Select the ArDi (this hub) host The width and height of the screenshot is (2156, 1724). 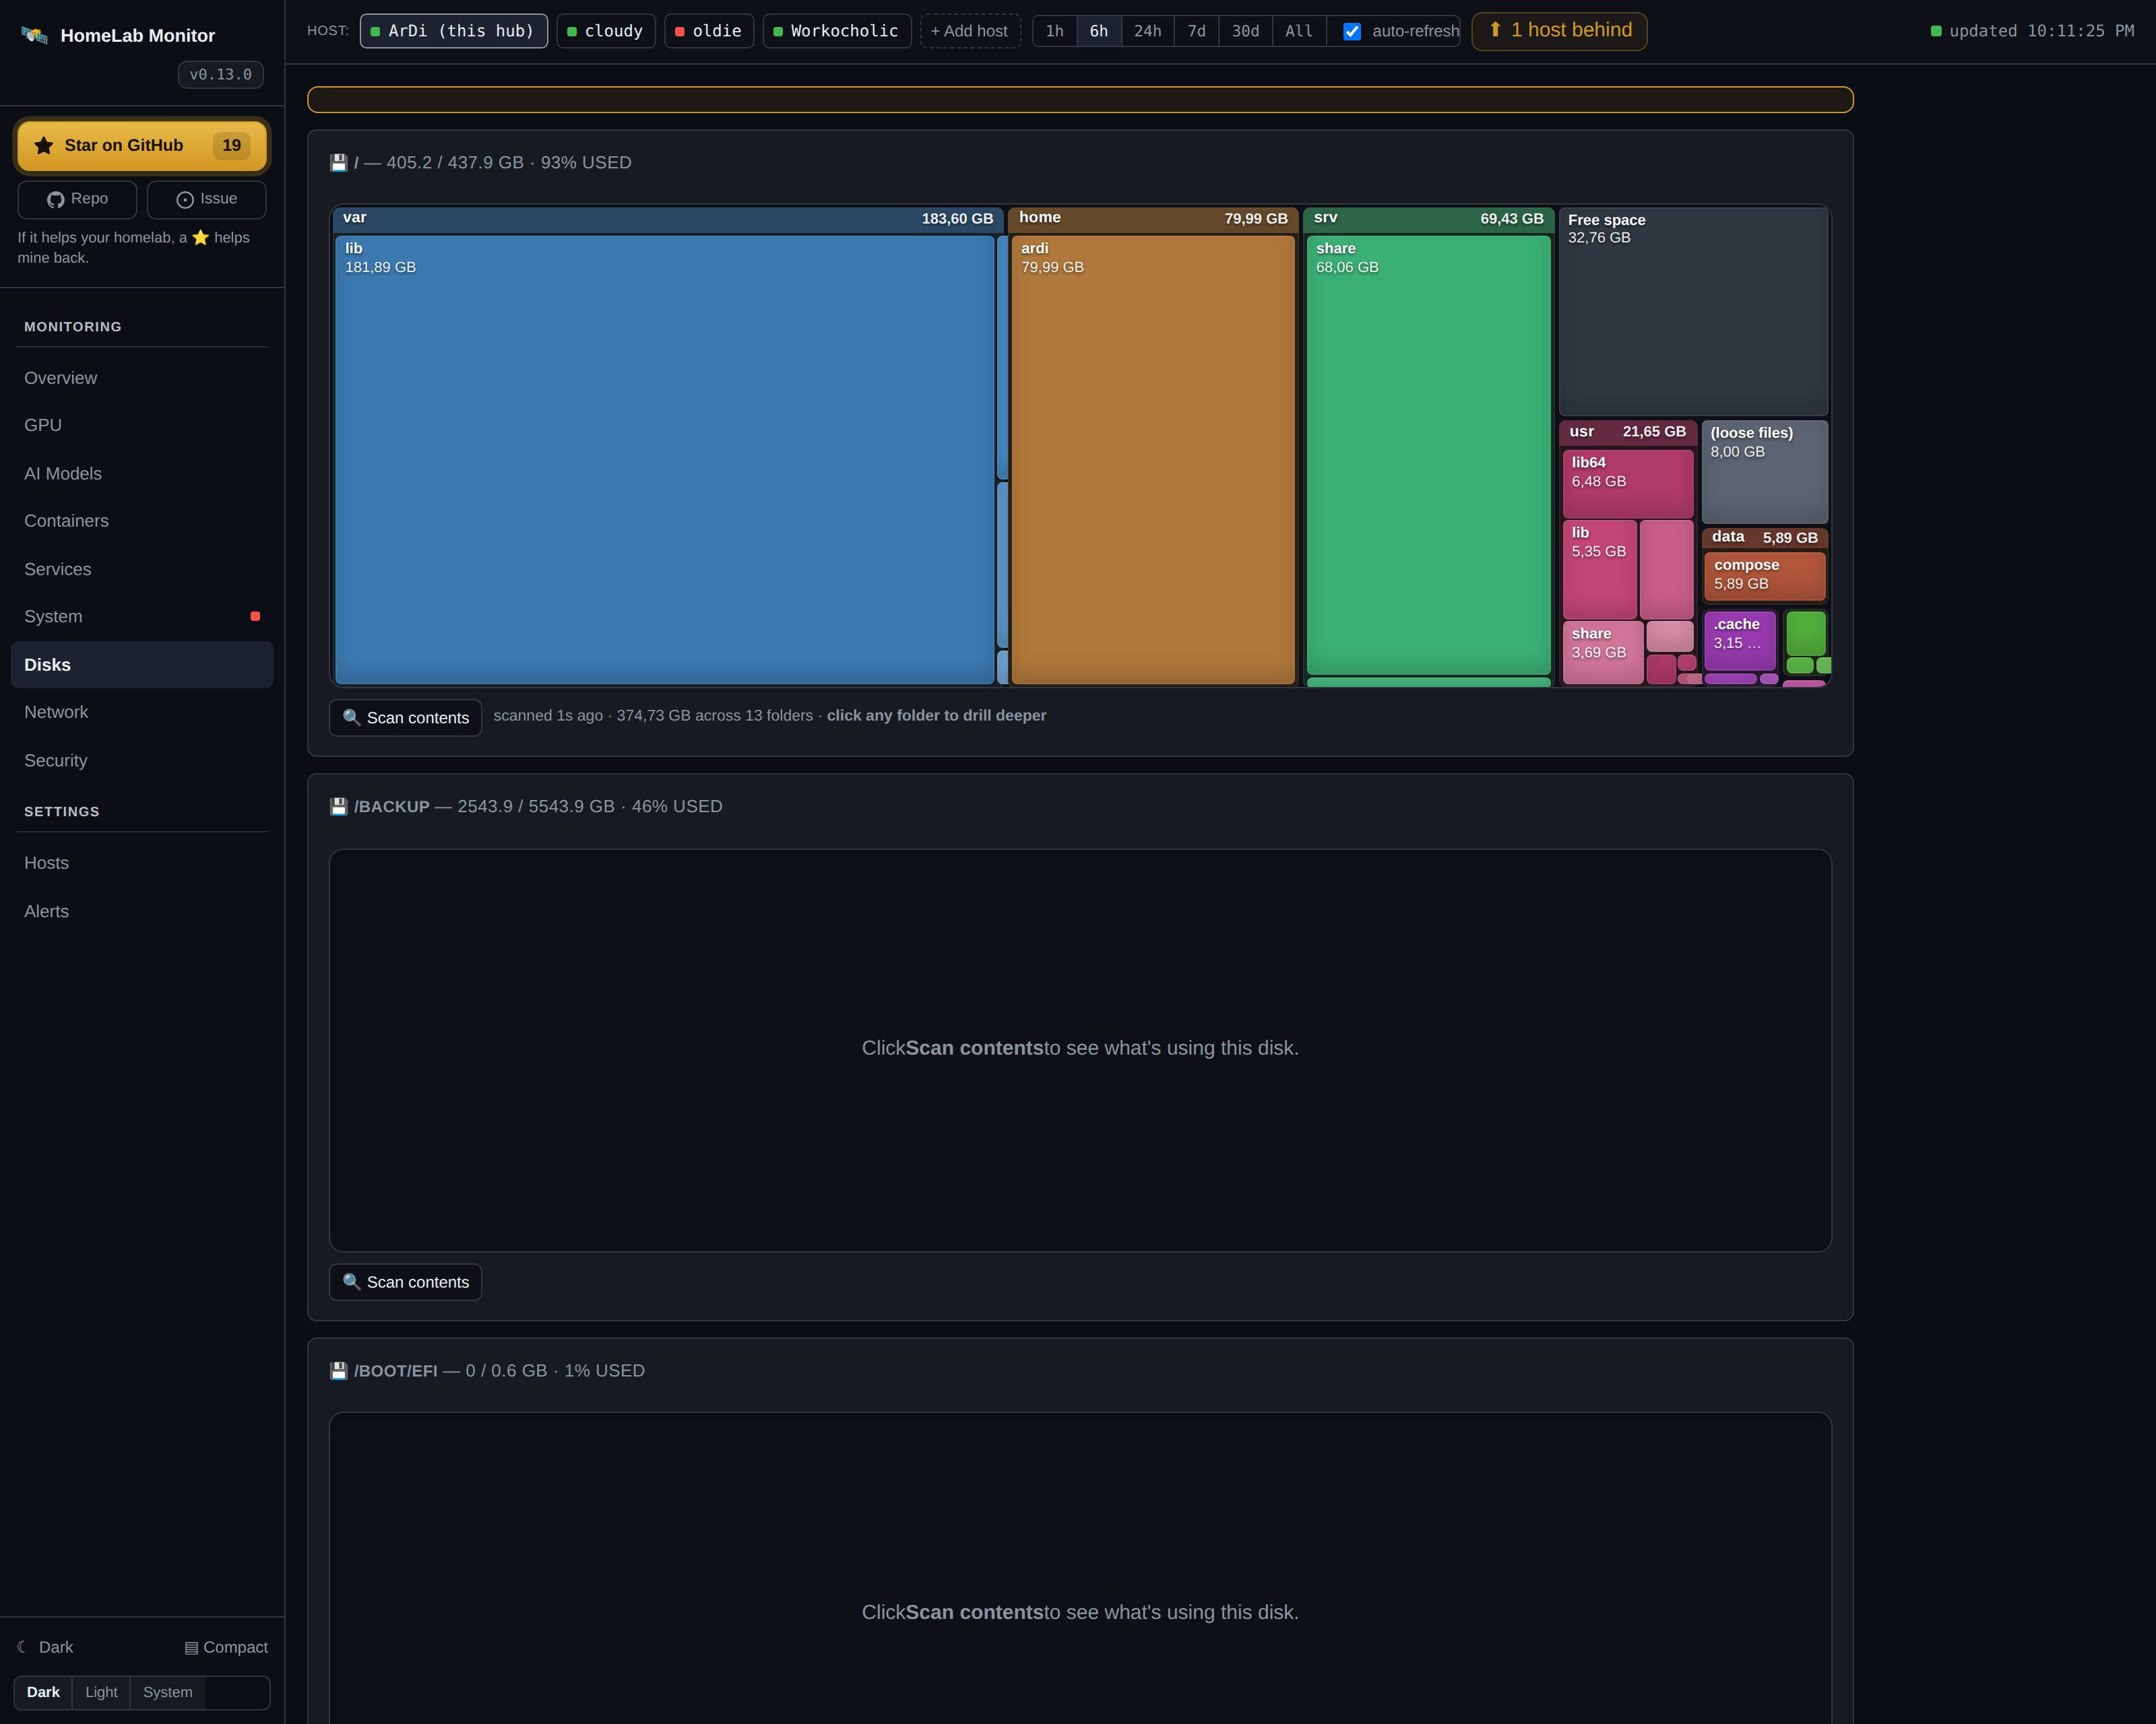coord(454,31)
